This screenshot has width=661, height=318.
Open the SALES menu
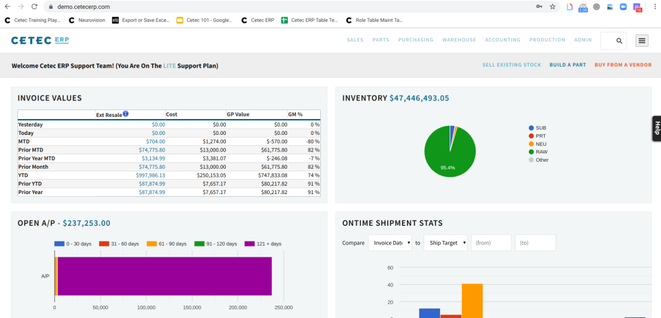pos(355,40)
